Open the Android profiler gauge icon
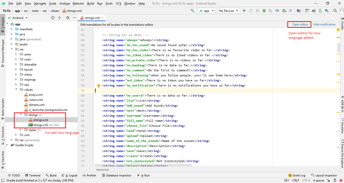 pyautogui.click(x=277, y=11)
